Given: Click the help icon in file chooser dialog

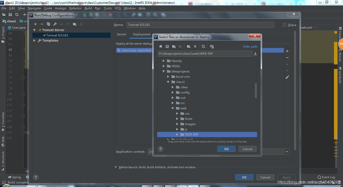Looking at the screenshot, I should [161, 149].
